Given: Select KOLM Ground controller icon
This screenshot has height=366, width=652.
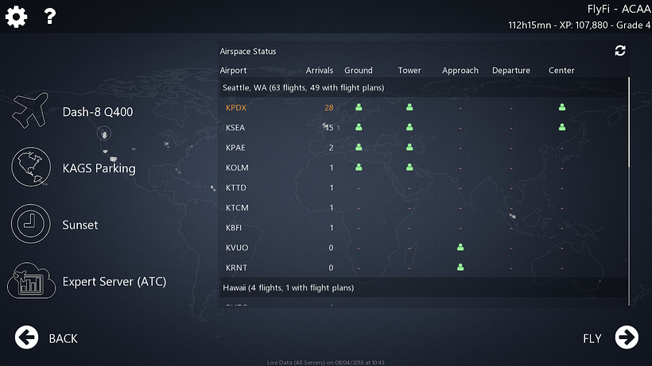Looking at the screenshot, I should [359, 168].
